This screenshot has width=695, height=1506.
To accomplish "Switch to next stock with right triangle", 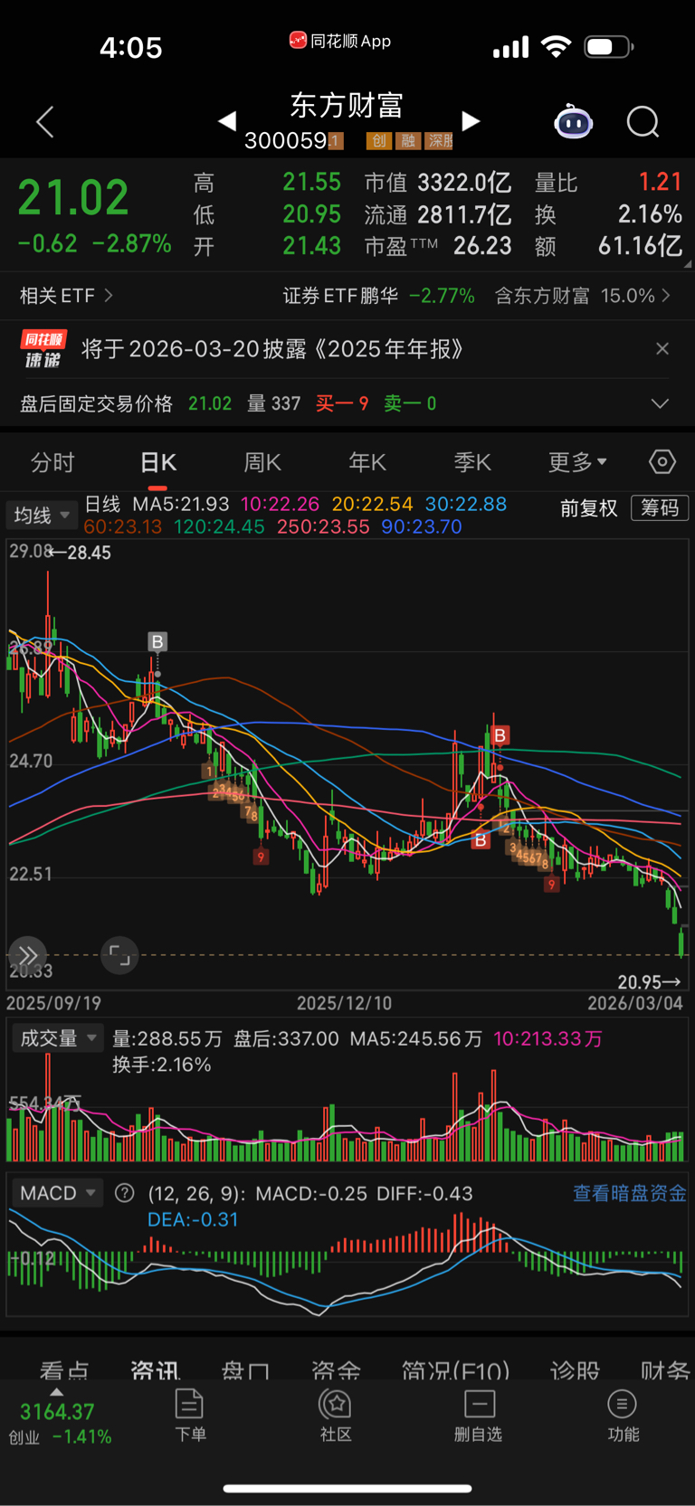I will point(471,120).
